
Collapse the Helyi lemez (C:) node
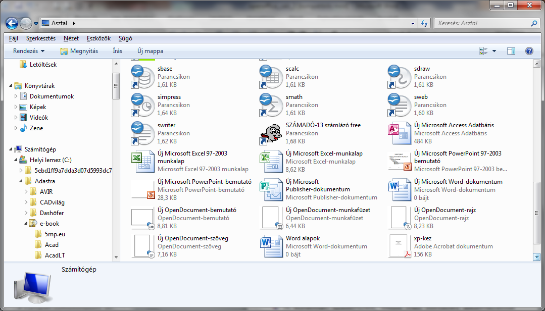click(x=16, y=160)
